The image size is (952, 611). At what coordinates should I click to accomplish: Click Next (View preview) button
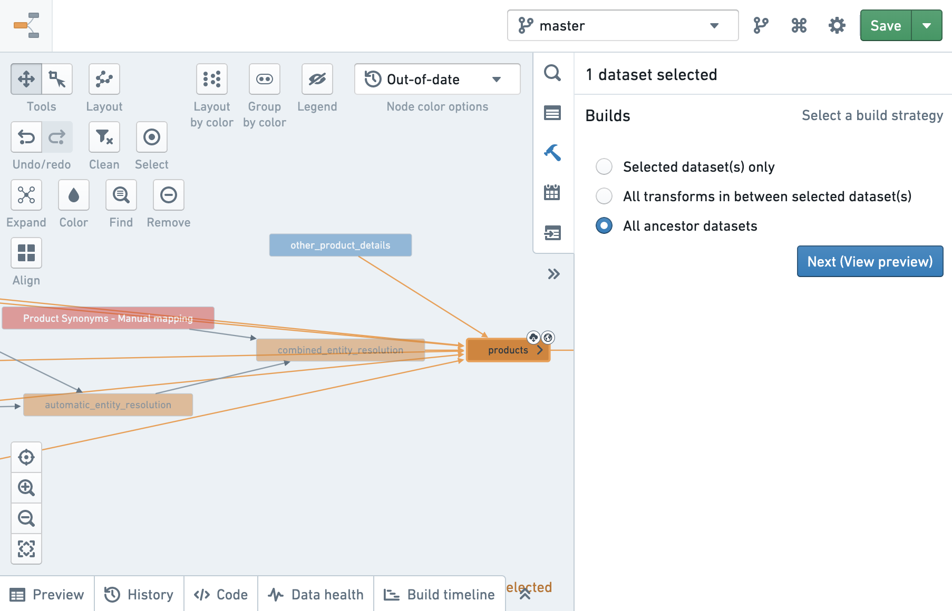(870, 261)
